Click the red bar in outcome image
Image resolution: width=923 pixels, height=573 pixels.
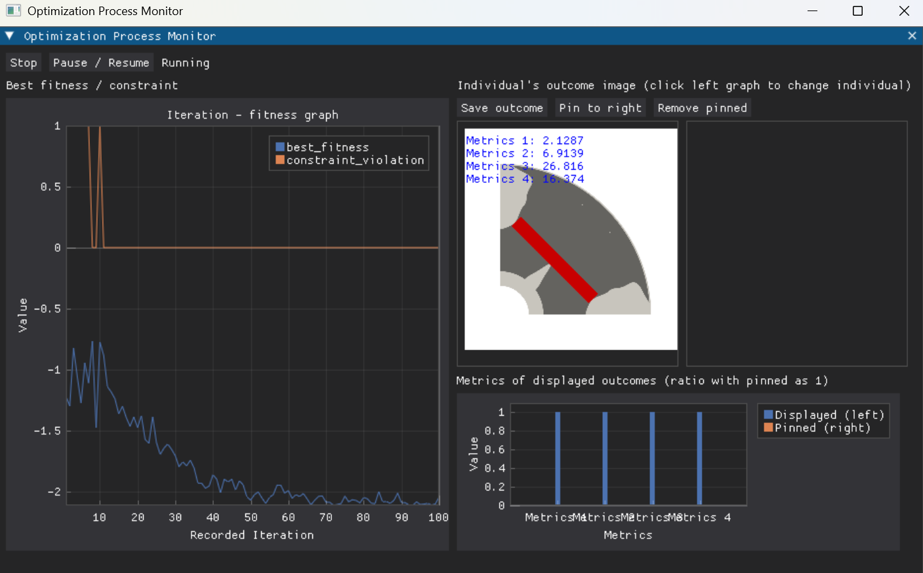(x=555, y=260)
